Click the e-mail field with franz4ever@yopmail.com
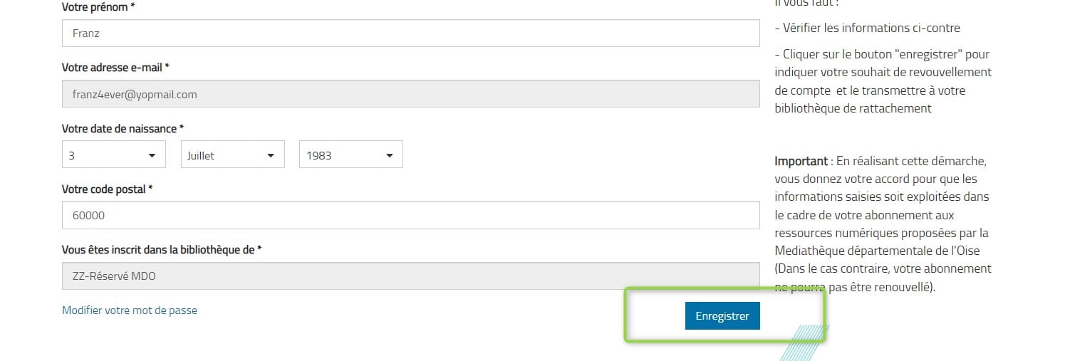 tap(411, 94)
